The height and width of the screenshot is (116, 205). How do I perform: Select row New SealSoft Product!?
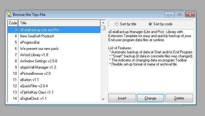54,36
